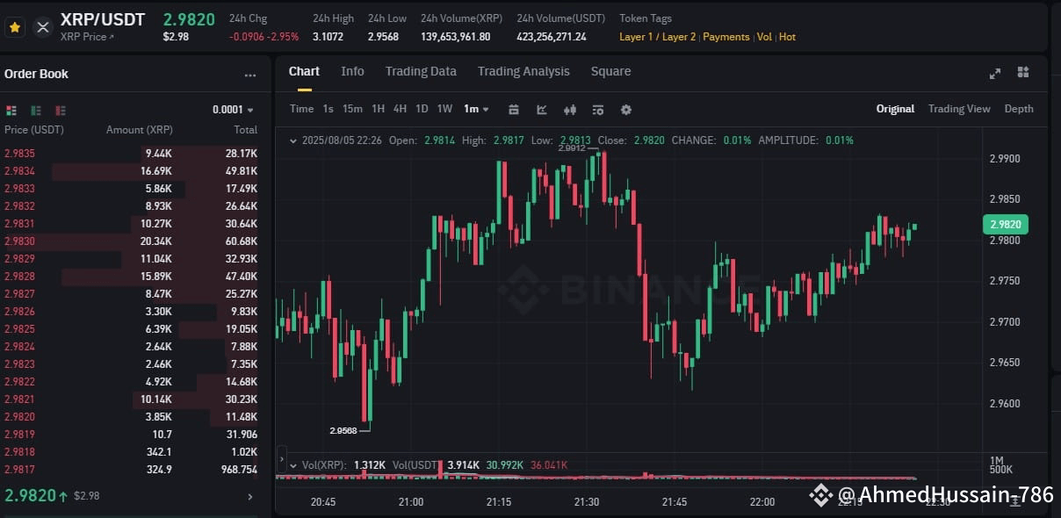Open the candlestick chart type icon

click(570, 110)
